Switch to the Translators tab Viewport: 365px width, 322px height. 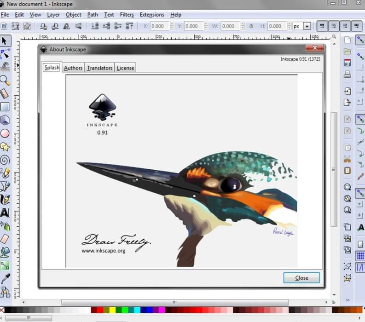click(x=99, y=68)
